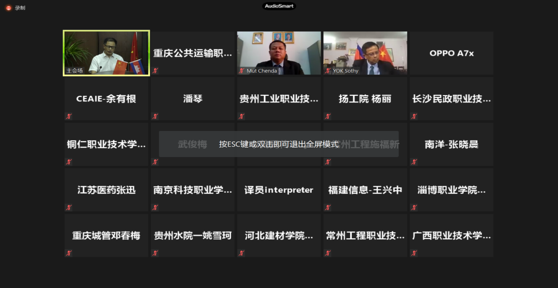The width and height of the screenshot is (558, 288).
Task: Click muted mic icon on 福建信息-王兴中 tile
Action: click(x=328, y=208)
